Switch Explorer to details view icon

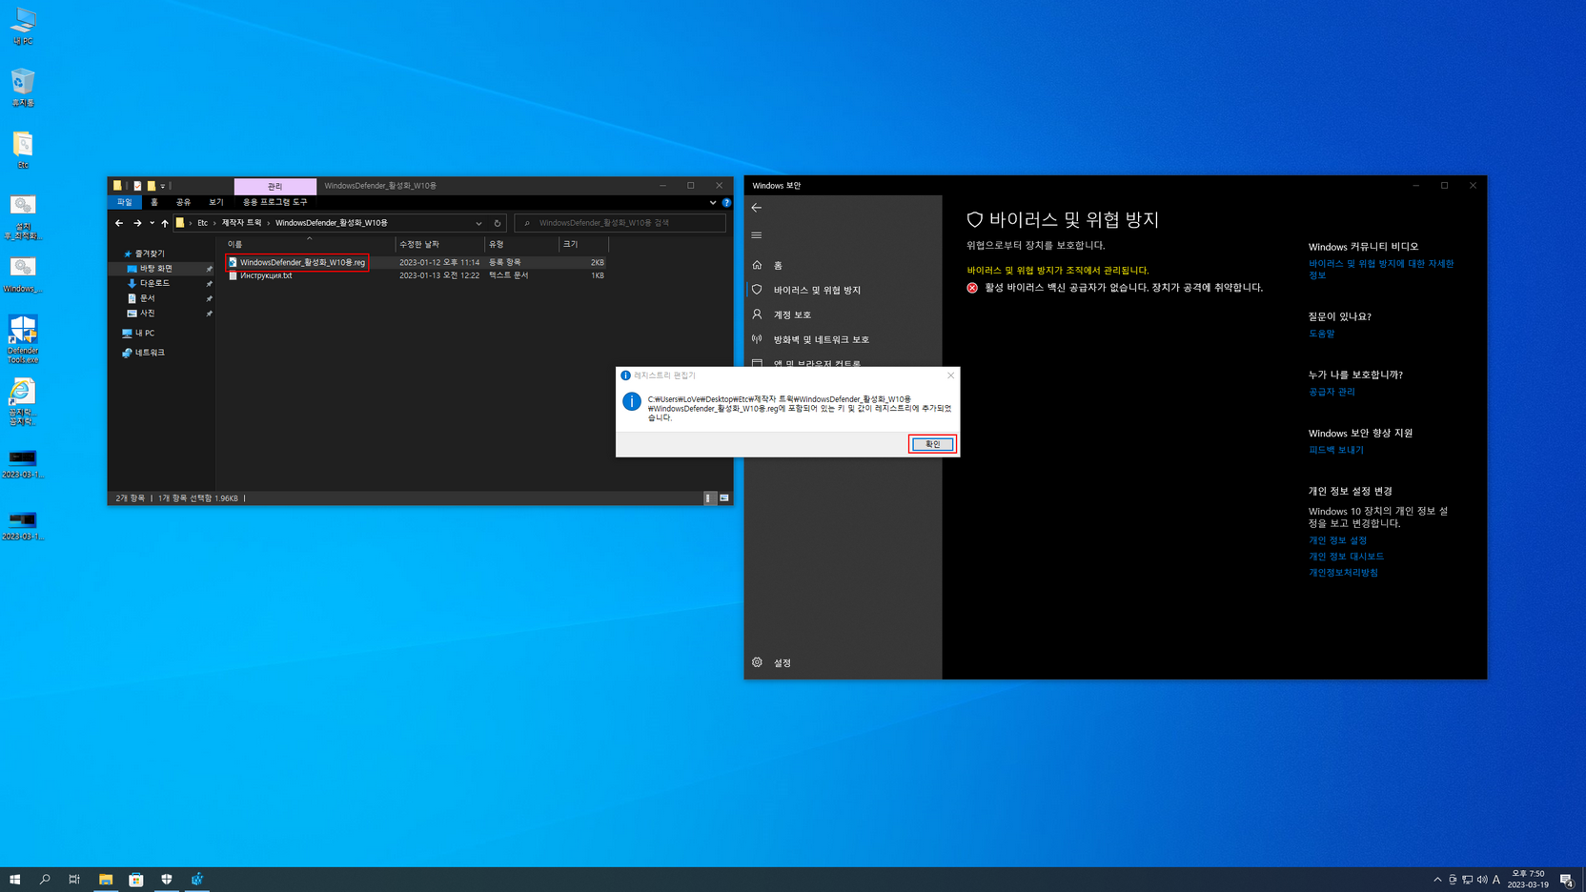709,498
